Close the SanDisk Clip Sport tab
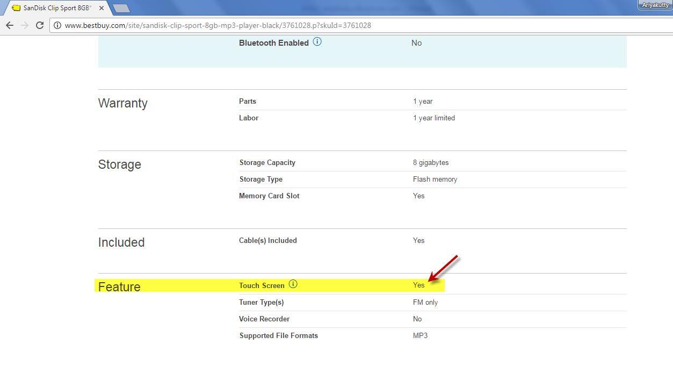The image size is (673, 366). [102, 8]
